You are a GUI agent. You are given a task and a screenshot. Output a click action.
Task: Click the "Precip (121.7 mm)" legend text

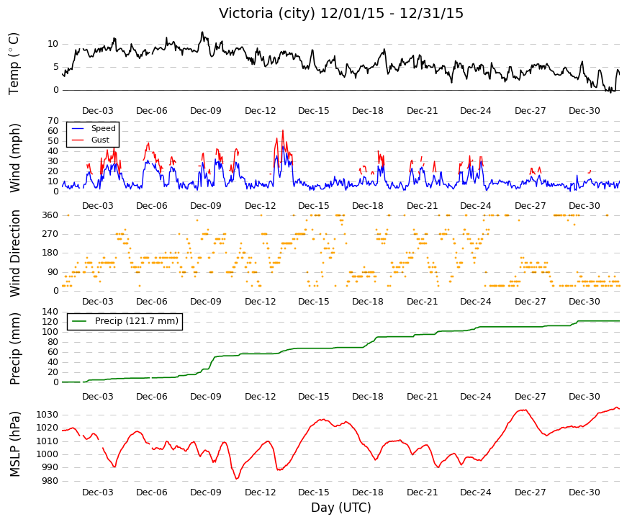click(137, 321)
